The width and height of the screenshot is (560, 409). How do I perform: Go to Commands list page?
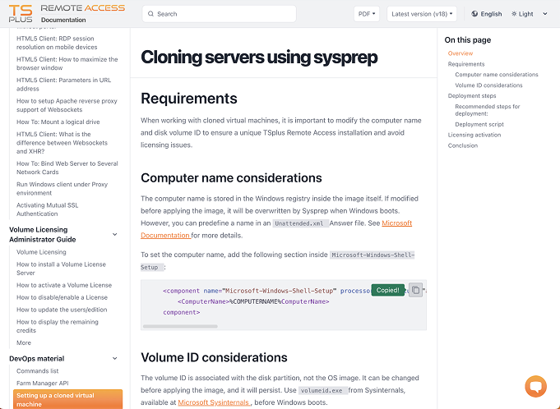click(38, 371)
